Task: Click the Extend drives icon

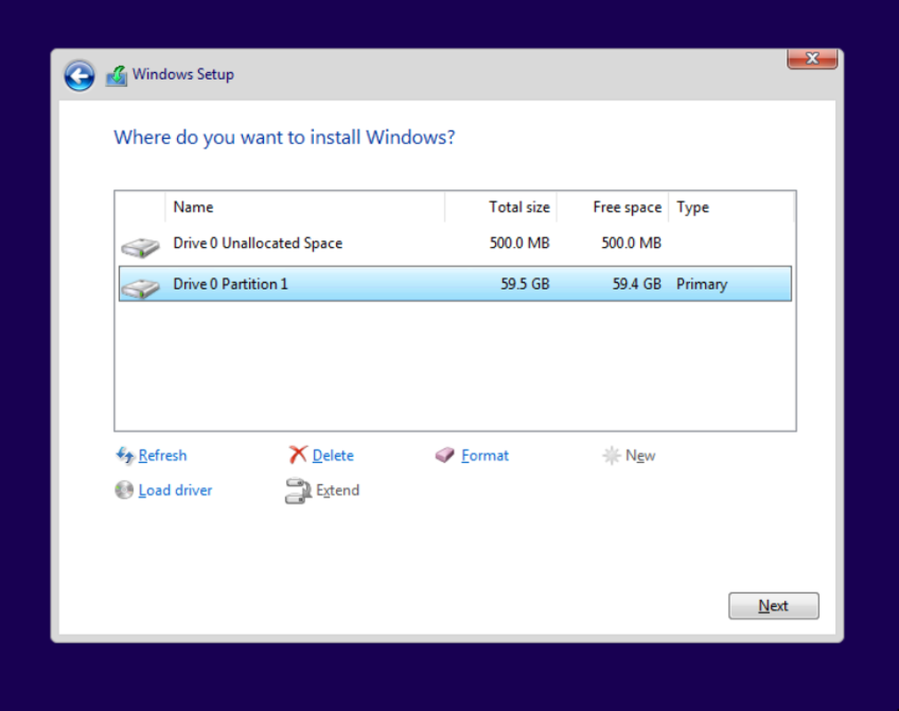Action: pos(298,491)
